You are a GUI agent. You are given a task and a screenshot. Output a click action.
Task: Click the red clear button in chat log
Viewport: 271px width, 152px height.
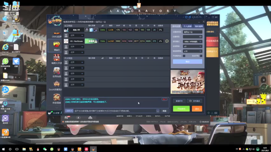(x=164, y=99)
